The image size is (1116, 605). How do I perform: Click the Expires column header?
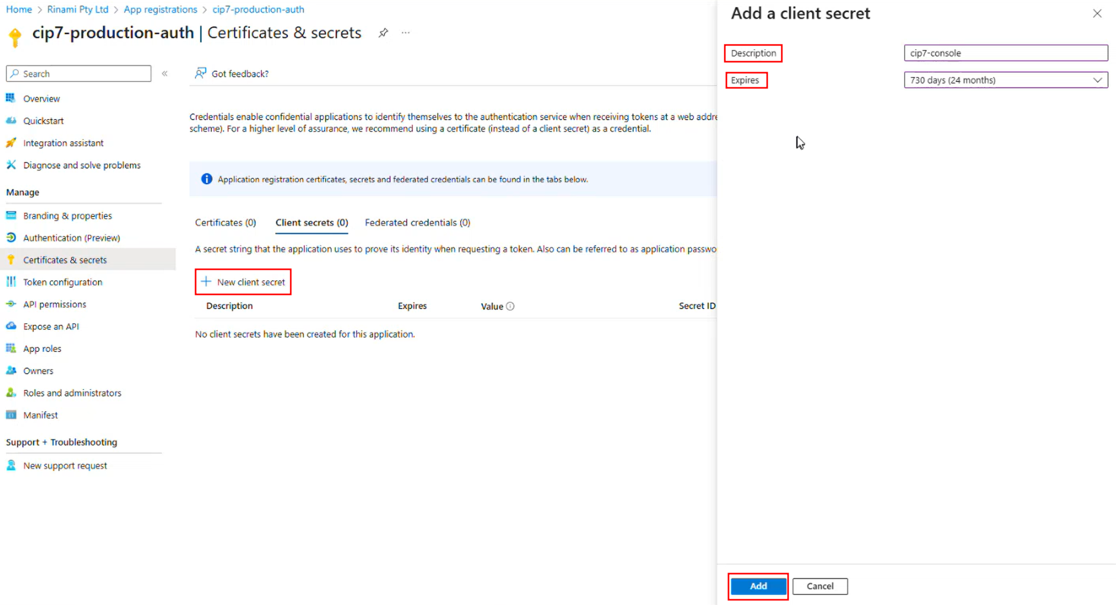pos(412,306)
